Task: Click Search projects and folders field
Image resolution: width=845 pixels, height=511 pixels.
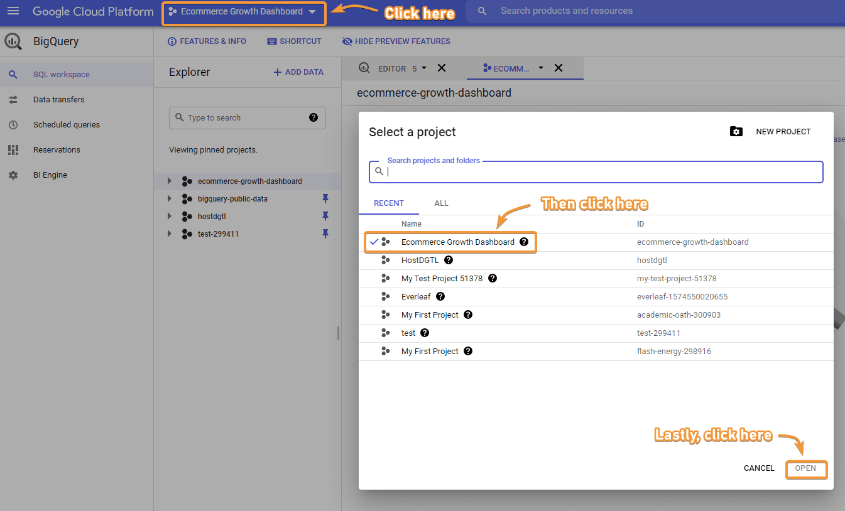Action: pos(596,171)
